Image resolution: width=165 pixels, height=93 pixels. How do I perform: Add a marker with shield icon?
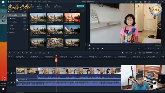(127, 53)
